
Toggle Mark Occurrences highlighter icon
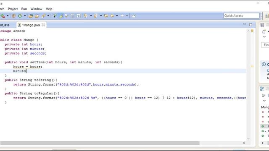point(61,16)
